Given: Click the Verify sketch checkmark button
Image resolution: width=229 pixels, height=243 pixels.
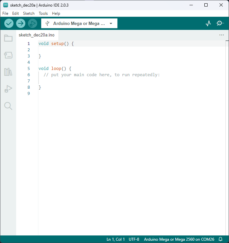Looking at the screenshot, I should click(9, 23).
